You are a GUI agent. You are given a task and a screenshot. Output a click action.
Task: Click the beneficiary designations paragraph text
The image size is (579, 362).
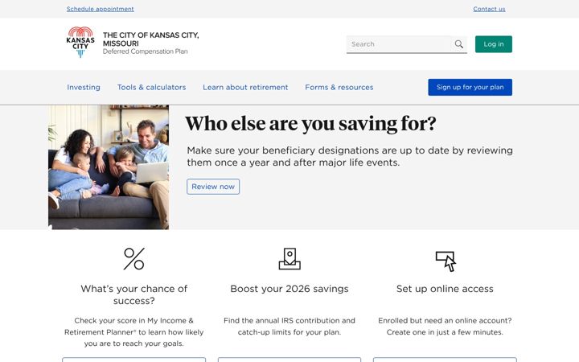coord(350,156)
